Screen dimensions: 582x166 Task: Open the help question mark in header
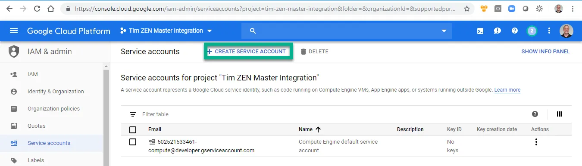pyautogui.click(x=515, y=31)
